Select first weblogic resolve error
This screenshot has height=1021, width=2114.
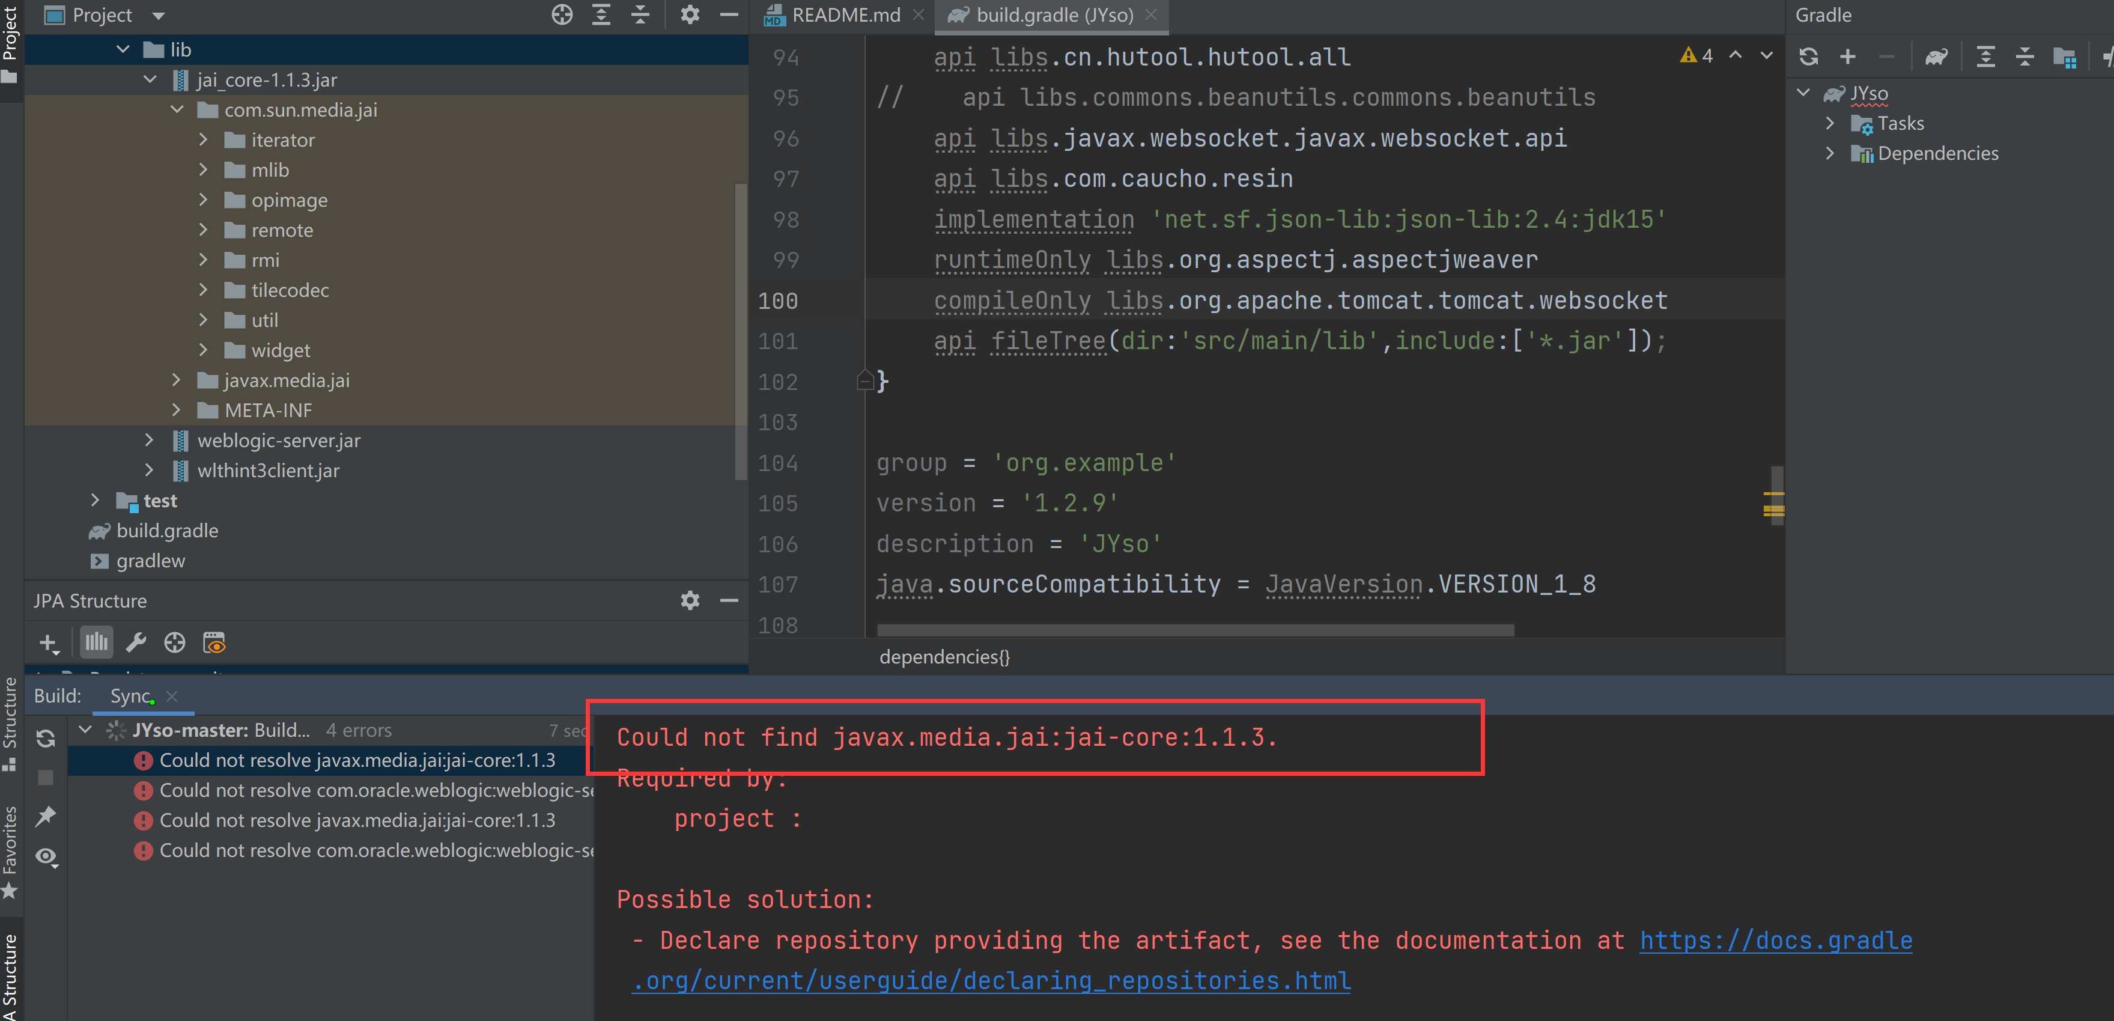coord(363,790)
